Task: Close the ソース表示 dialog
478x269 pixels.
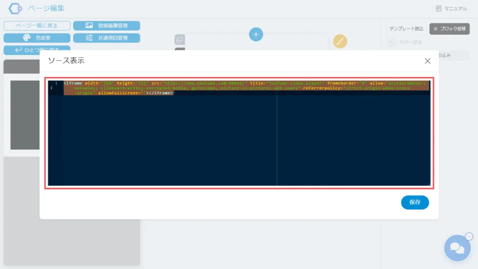Action: tap(427, 61)
